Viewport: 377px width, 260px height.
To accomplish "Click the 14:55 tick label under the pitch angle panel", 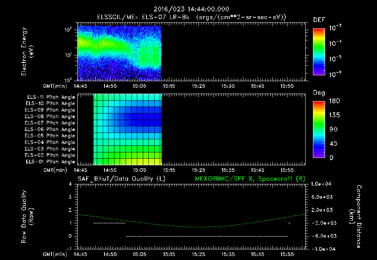I will click(x=110, y=170).
